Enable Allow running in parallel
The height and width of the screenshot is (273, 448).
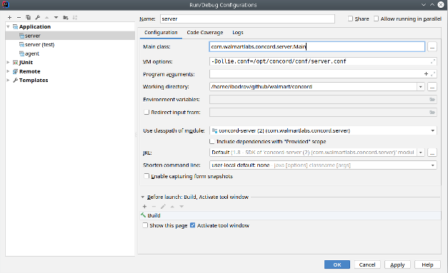pos(376,19)
